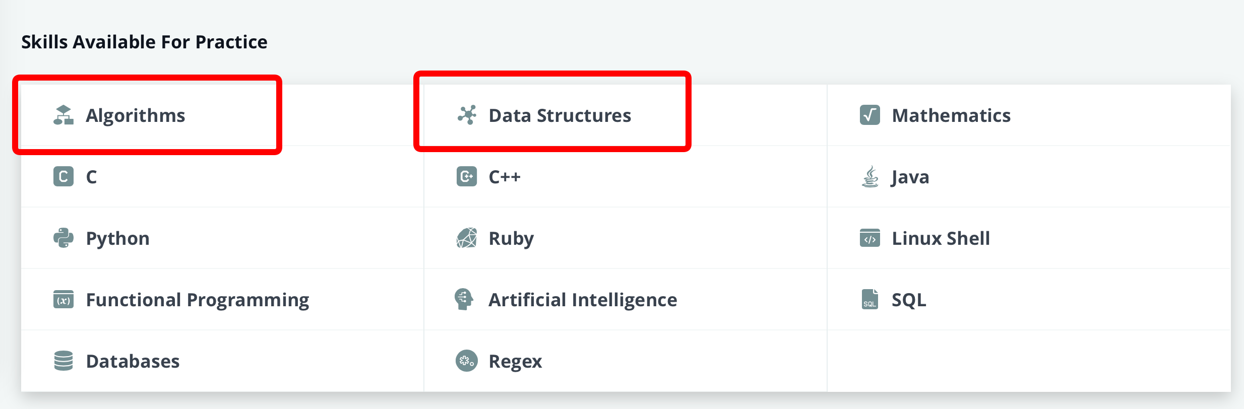Viewport: 1244px width, 409px height.
Task: Select the Mathematics skill
Action: 951,116
